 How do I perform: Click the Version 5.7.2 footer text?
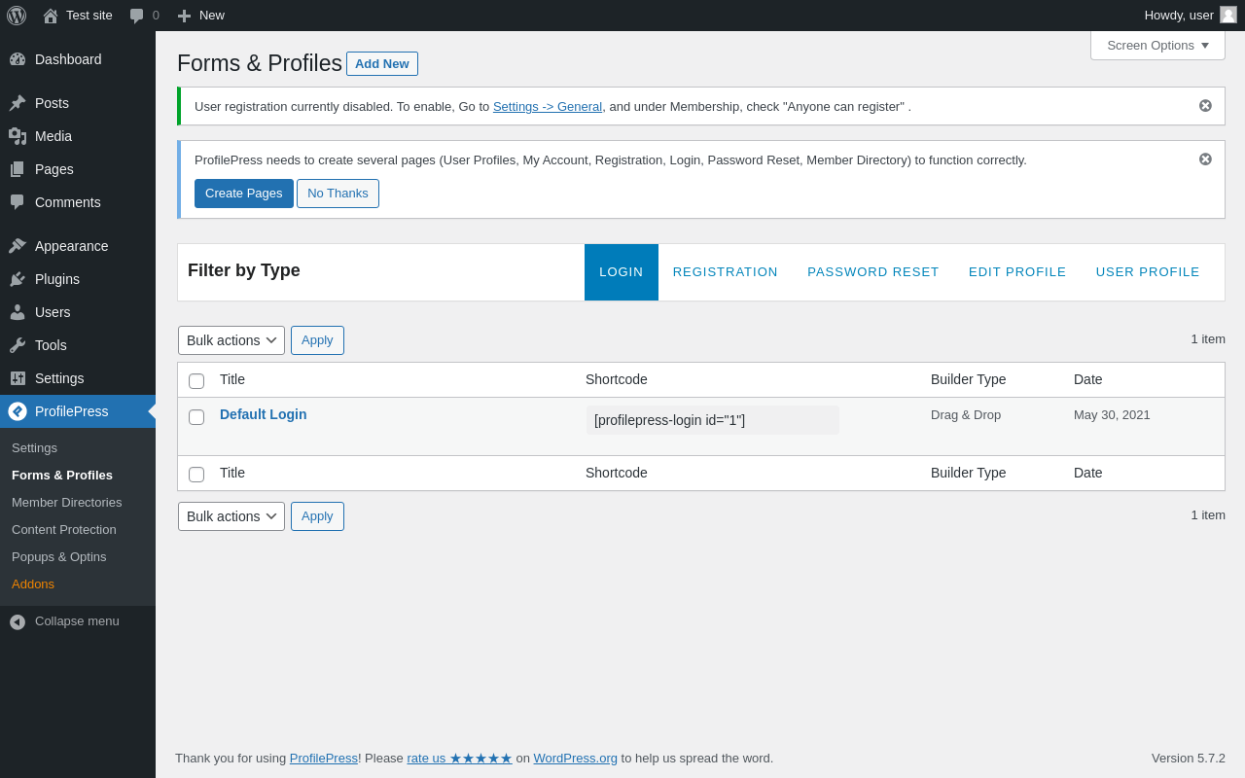1189,759
